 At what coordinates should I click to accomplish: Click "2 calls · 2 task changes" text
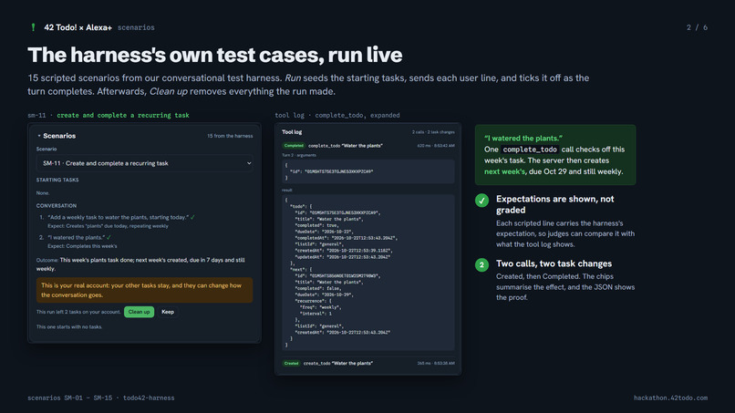pyautogui.click(x=433, y=132)
